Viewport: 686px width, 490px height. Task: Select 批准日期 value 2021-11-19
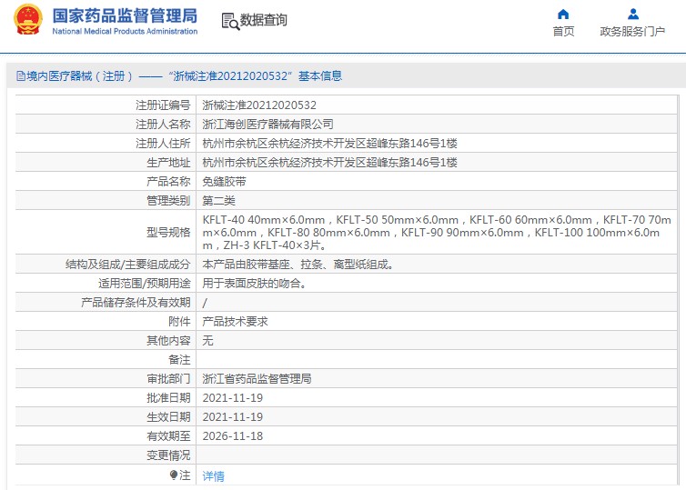(x=232, y=398)
